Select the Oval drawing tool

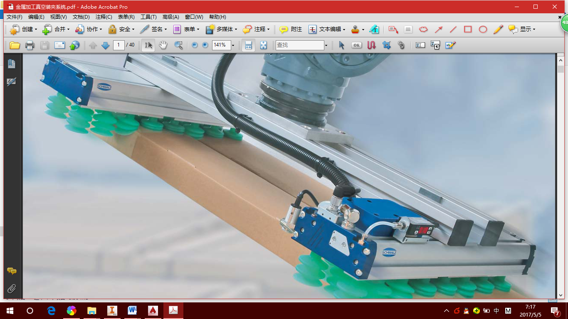click(x=483, y=29)
